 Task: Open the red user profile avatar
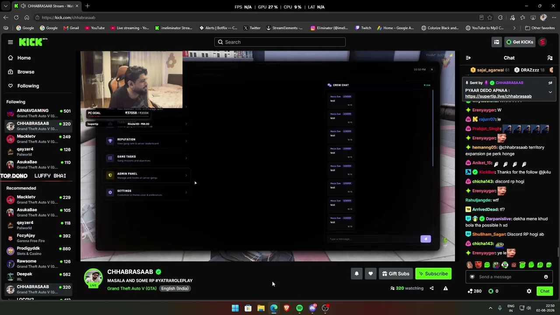[x=542, y=42]
